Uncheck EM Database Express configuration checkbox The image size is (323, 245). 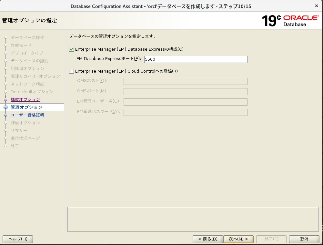[72, 49]
